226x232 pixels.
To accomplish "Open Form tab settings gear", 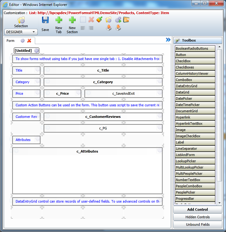I will point(23,41).
